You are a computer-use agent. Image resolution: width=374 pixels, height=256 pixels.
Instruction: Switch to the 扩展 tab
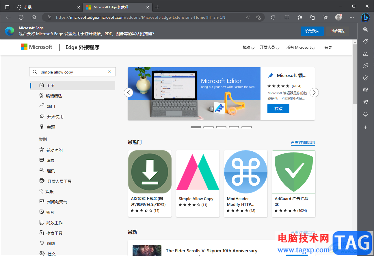click(x=48, y=7)
